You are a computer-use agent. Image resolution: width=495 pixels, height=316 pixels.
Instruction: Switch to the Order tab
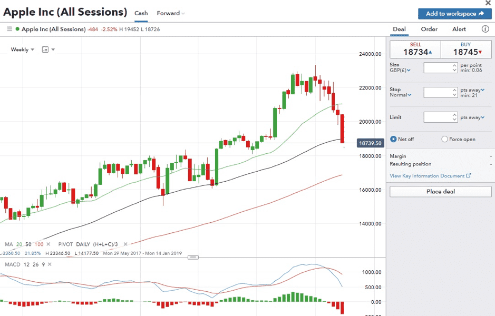coord(429,29)
